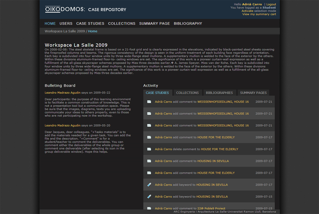The image size is (319, 214).
Task: Go to Bibliography in the main menu
Action: click(x=188, y=24)
